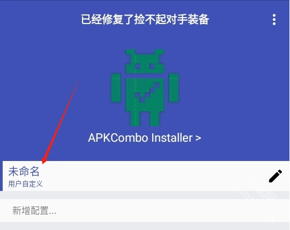Click the title 已经修复了捡不起对手装备
The height and width of the screenshot is (230, 290).
145,19
